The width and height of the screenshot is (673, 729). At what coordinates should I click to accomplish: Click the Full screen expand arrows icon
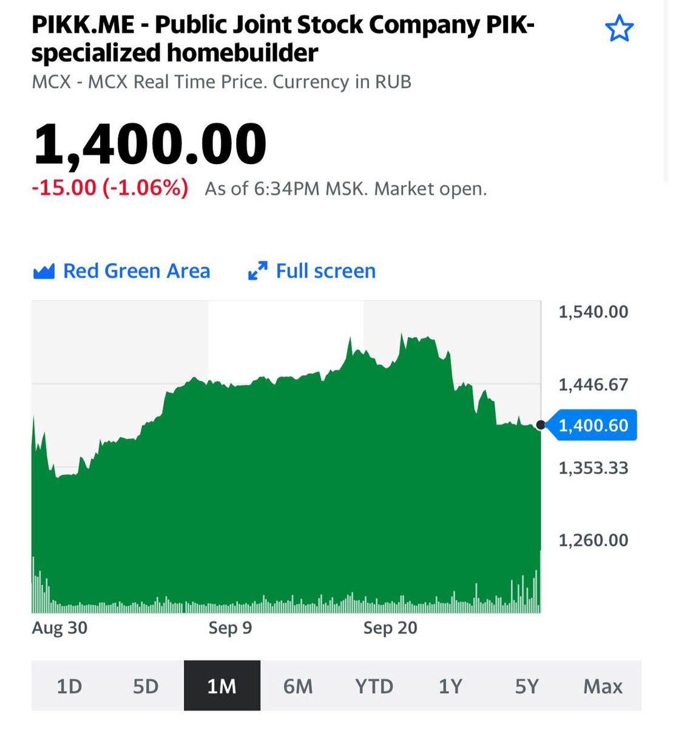[x=258, y=271]
